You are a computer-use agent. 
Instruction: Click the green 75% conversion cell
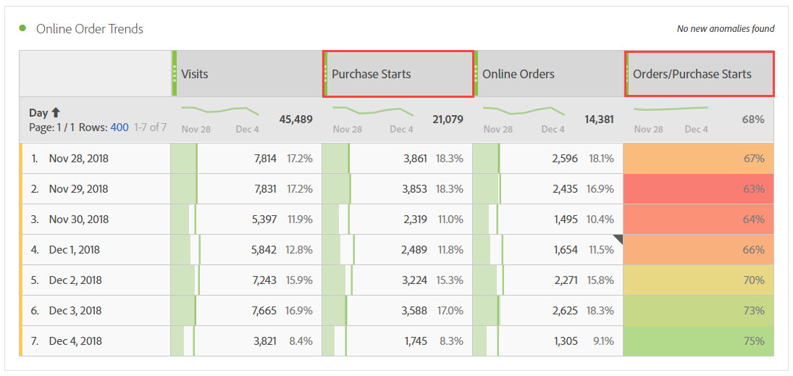(x=697, y=341)
